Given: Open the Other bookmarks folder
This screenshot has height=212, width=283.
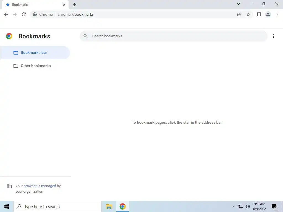Looking at the screenshot, I should [35, 66].
